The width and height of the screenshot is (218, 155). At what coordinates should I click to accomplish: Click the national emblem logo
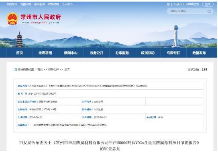(x=12, y=19)
